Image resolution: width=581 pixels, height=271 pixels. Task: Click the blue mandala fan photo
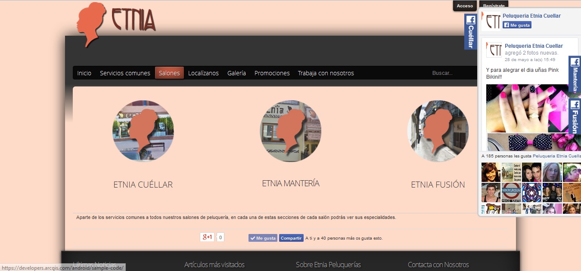tap(531, 192)
